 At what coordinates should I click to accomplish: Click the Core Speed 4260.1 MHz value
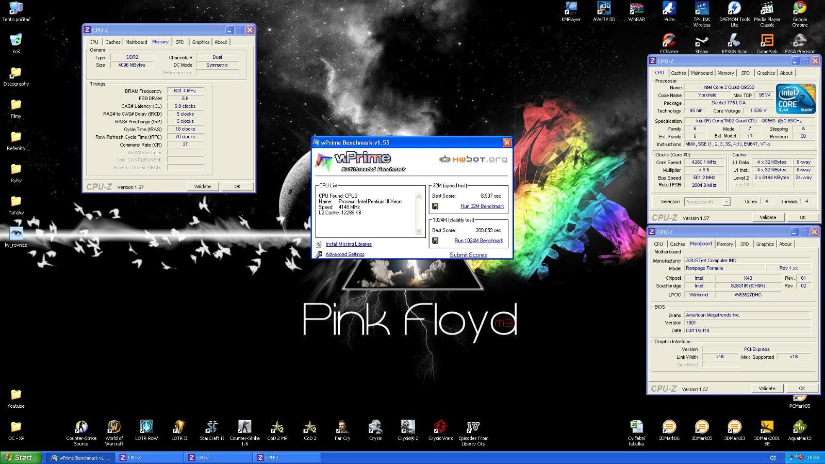click(704, 162)
